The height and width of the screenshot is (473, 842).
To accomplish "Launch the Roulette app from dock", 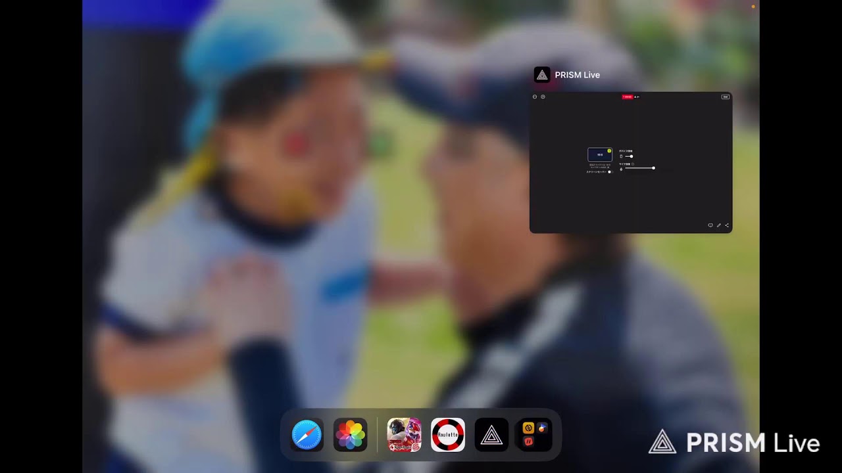I will [448, 435].
